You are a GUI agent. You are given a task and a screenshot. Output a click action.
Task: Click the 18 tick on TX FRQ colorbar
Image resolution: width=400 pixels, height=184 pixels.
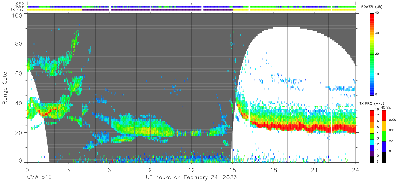coord(377,110)
